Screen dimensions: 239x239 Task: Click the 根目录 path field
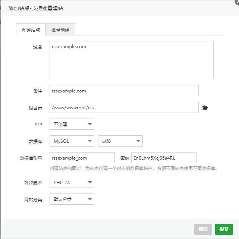click(124, 108)
